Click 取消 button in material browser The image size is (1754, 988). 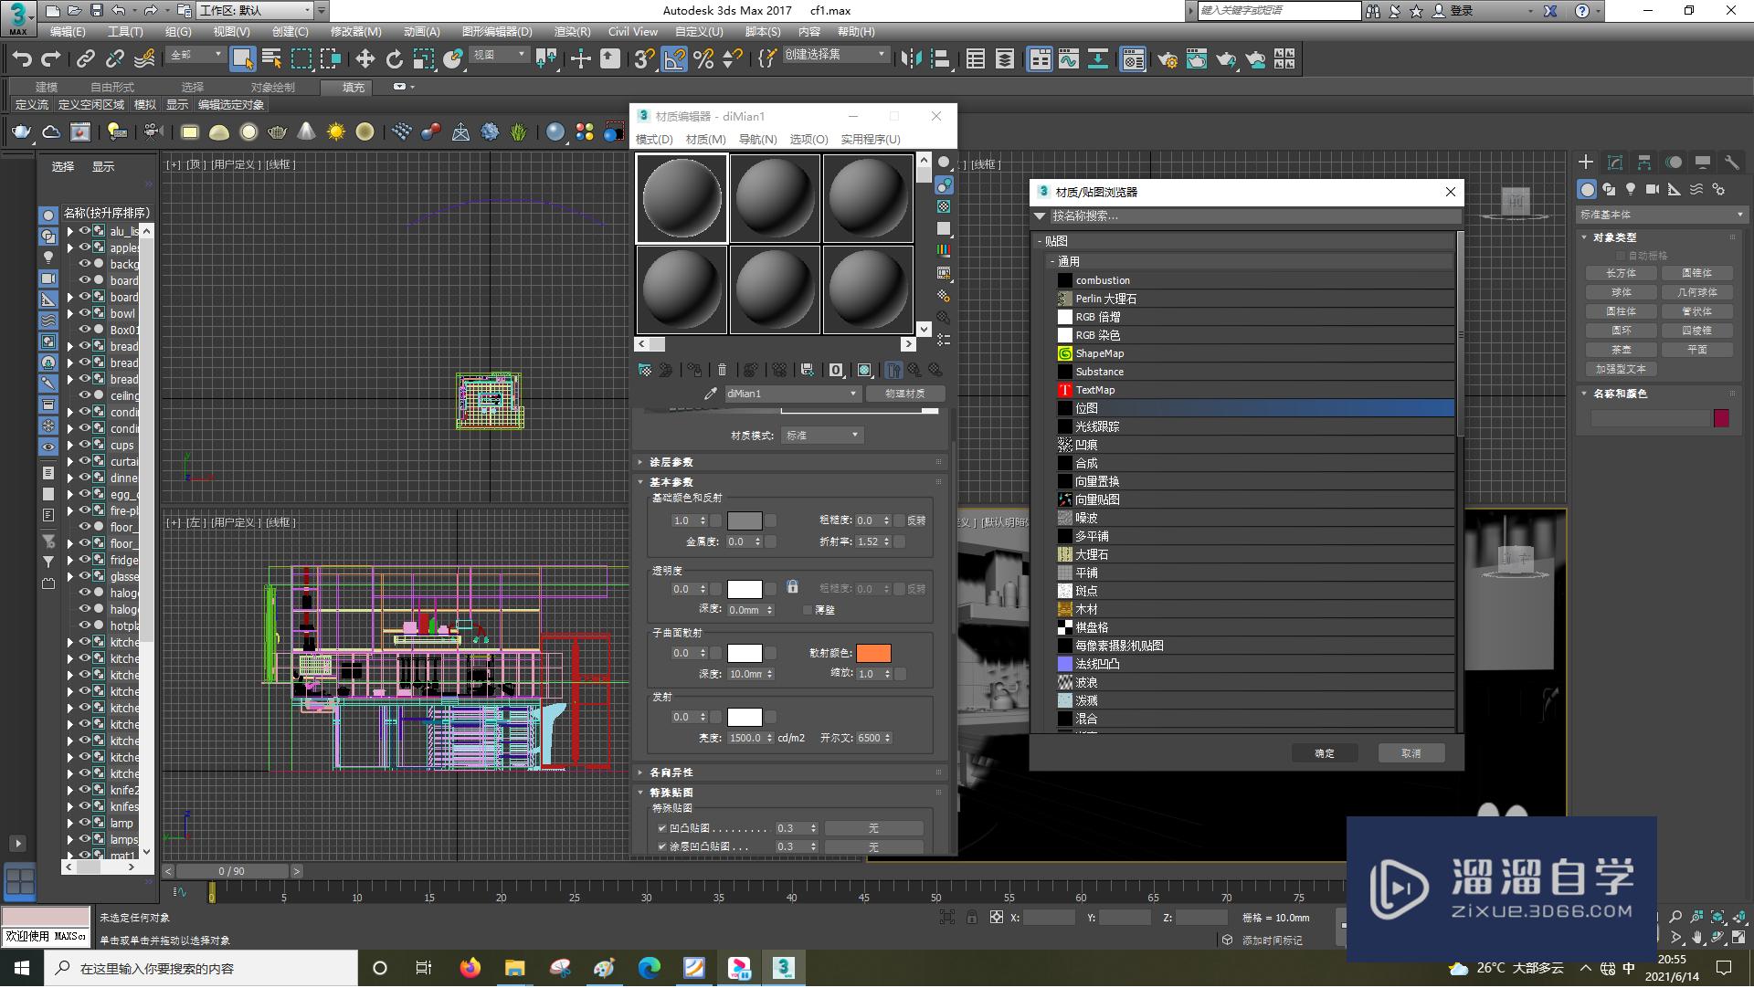[x=1411, y=752]
